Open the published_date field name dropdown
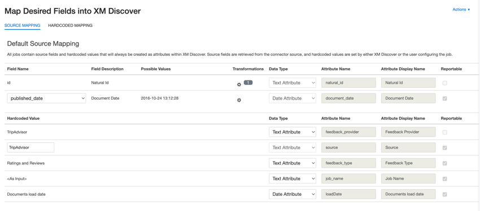This screenshot has width=480, height=211. pyautogui.click(x=46, y=98)
